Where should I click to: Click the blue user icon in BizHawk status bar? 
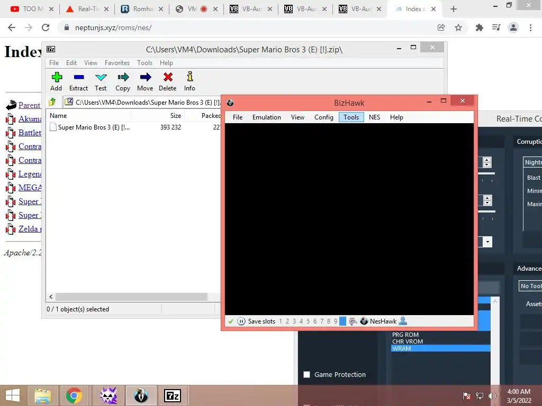(x=403, y=321)
